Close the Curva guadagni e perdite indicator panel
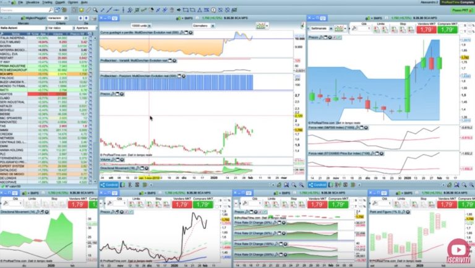Image resolution: width=475 pixels, height=268 pixels. coord(190,32)
